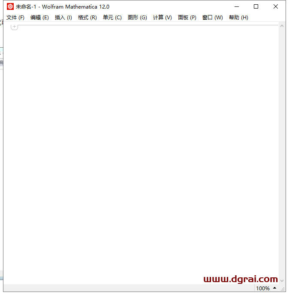Click the vertical scrollbar track
The height and width of the screenshot is (295, 289).
coord(282,150)
